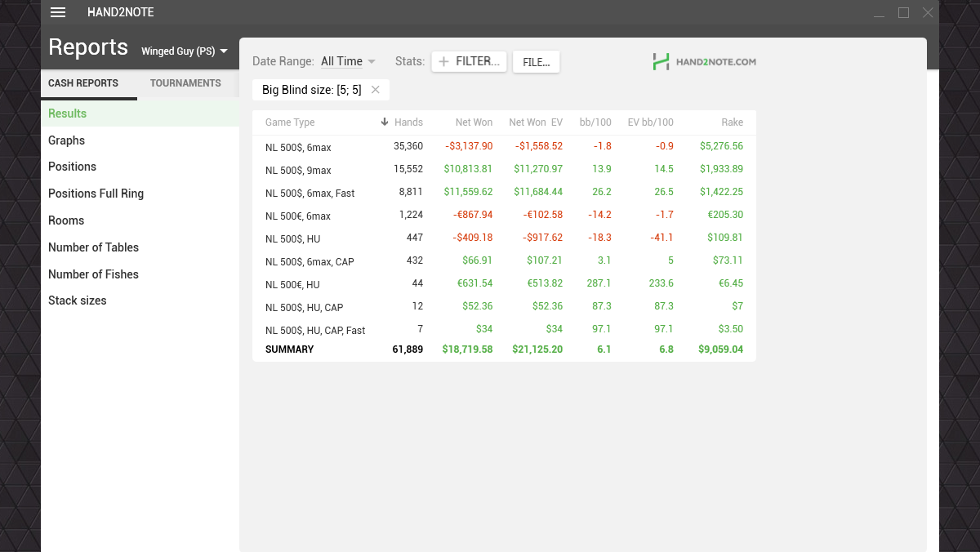Open the Winged Guy (PS) player dropdown
The height and width of the screenshot is (552, 980).
(x=185, y=51)
